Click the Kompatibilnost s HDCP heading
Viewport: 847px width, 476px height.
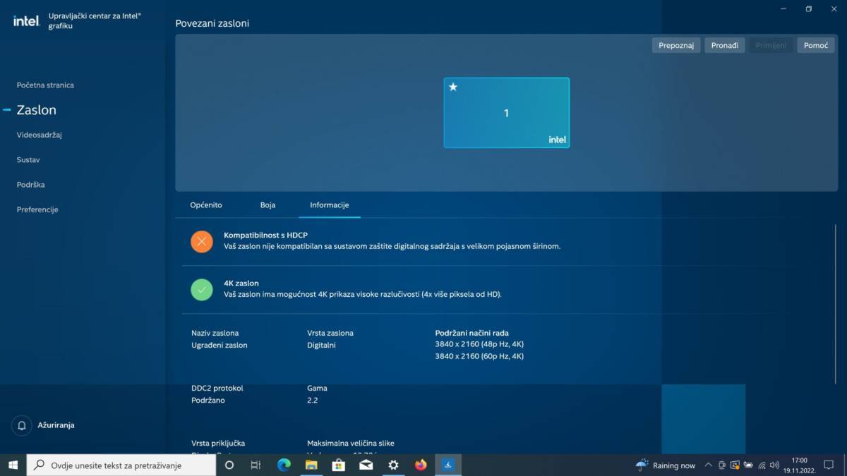[265, 235]
